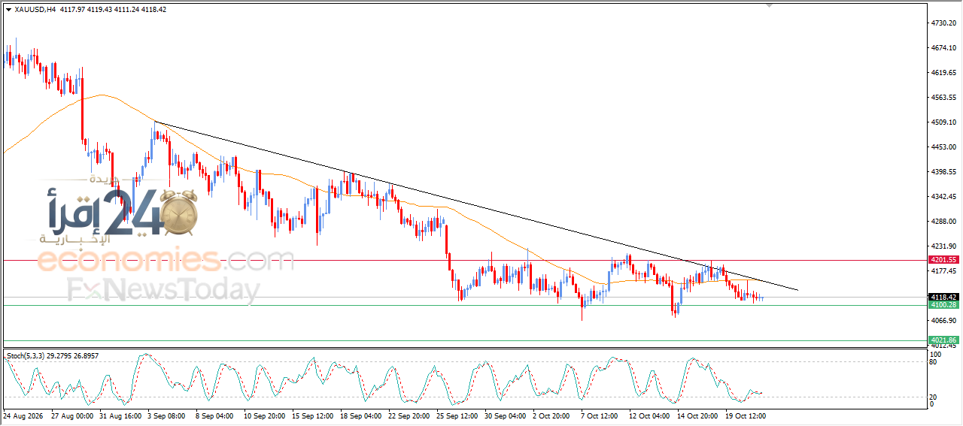Click the 25 Sep 12:00 date label
963x426 pixels.
(457, 415)
